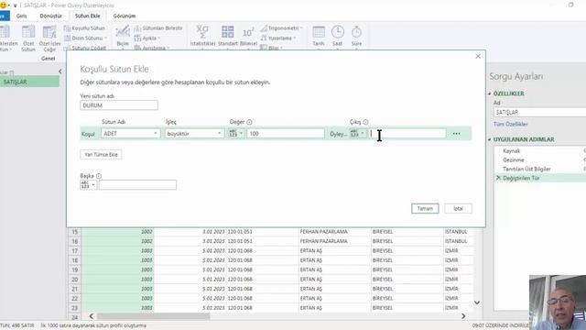The image size is (586, 330).
Task: Click ERTAN AŞ cell in row 20
Action: click(334, 280)
